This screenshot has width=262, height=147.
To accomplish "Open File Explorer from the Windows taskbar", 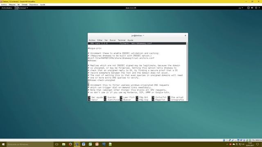I will [64, 144].
